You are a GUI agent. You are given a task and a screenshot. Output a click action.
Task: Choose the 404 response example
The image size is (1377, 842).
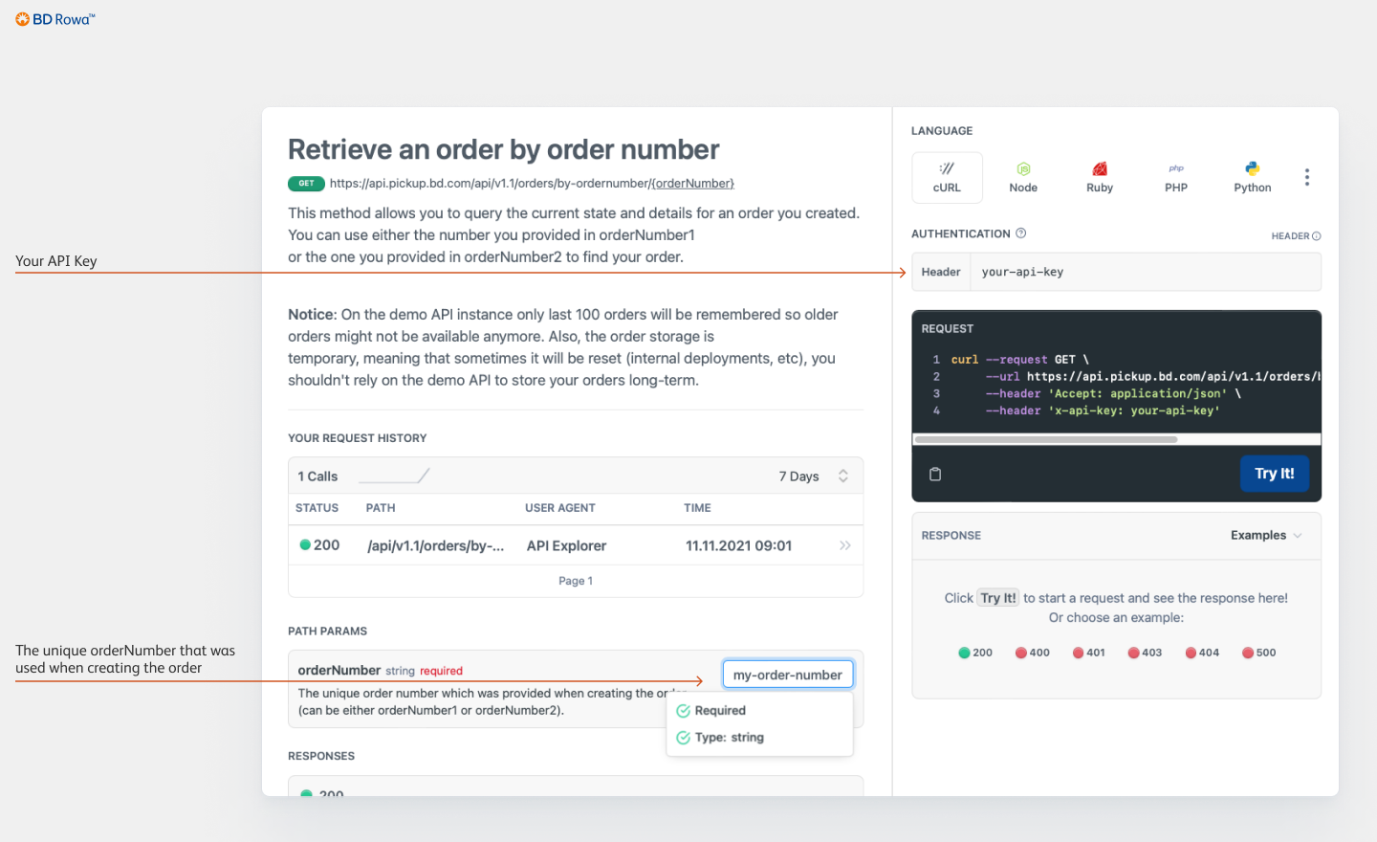point(1202,653)
